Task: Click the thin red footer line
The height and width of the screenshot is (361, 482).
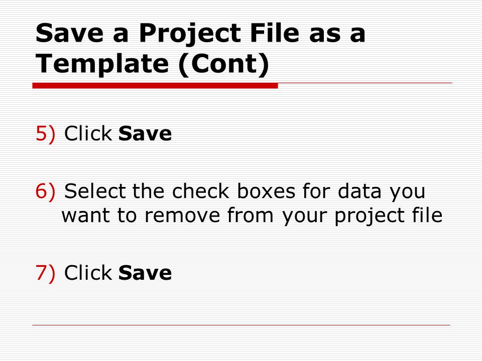Action: pos(242,325)
